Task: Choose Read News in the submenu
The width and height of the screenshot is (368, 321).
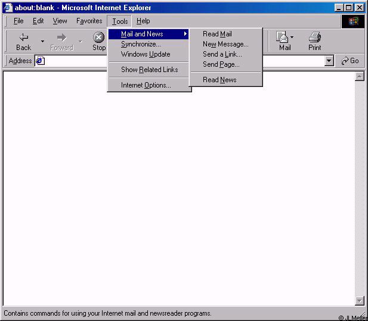Action: click(x=226, y=80)
